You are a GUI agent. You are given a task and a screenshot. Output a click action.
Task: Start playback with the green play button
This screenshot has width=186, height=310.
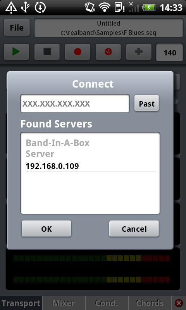(16, 52)
